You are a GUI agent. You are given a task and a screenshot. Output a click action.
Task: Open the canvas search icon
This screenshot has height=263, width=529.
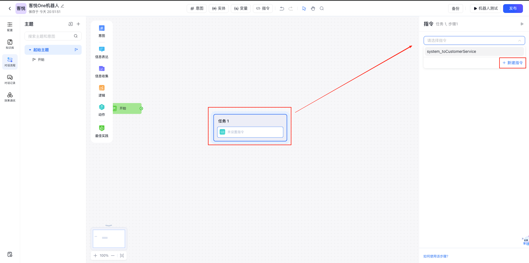322,9
